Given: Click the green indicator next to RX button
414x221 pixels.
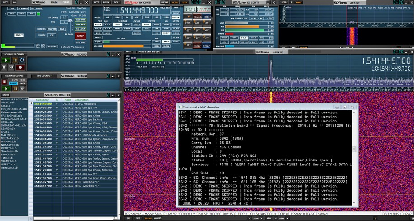Looking at the screenshot, I should coord(38,14).
